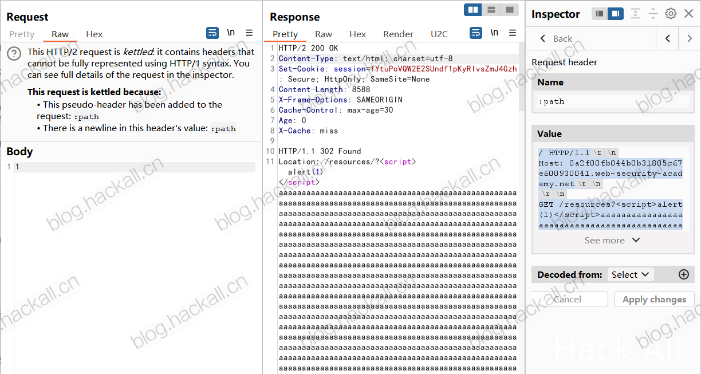Click the Request Body line 1 editor
This screenshot has width=701, height=374.
coord(135,167)
